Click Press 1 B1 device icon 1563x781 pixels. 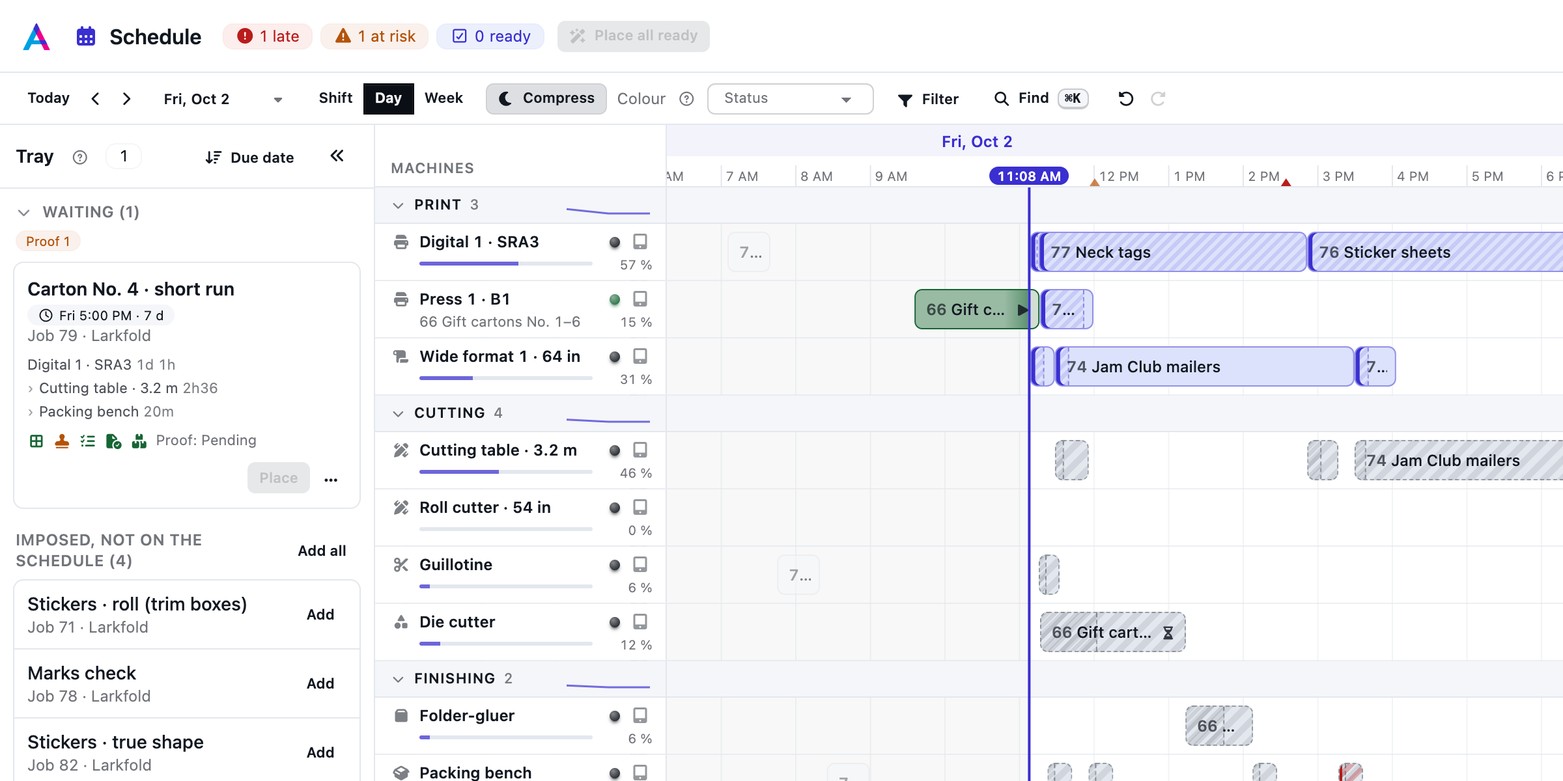640,299
